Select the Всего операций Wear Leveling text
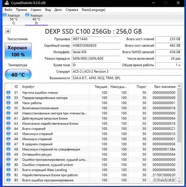 [44, 170]
